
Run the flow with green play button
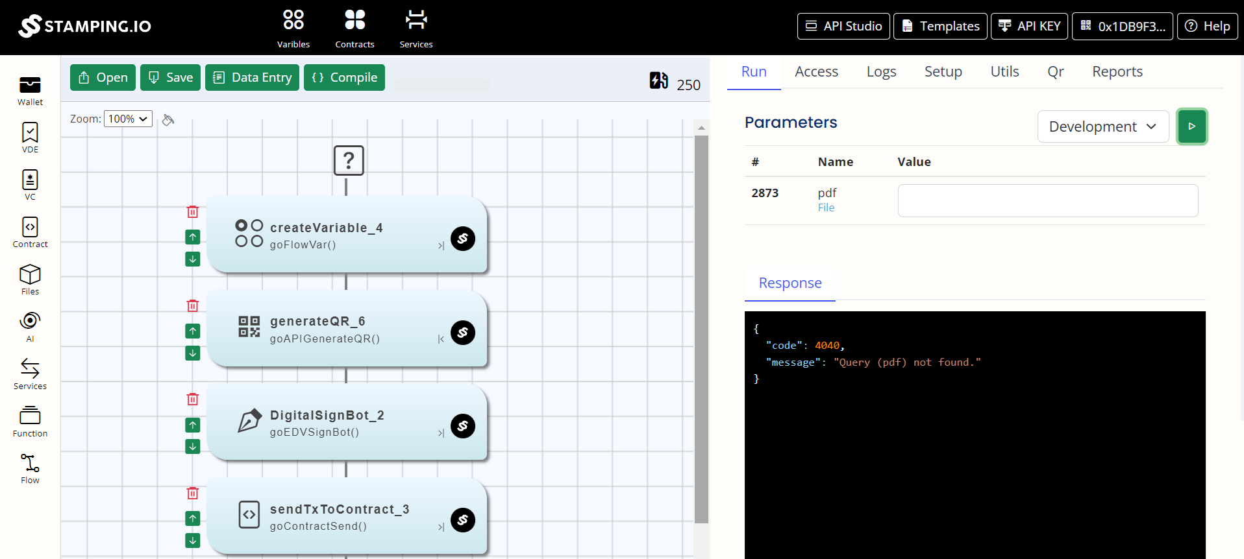(1191, 126)
